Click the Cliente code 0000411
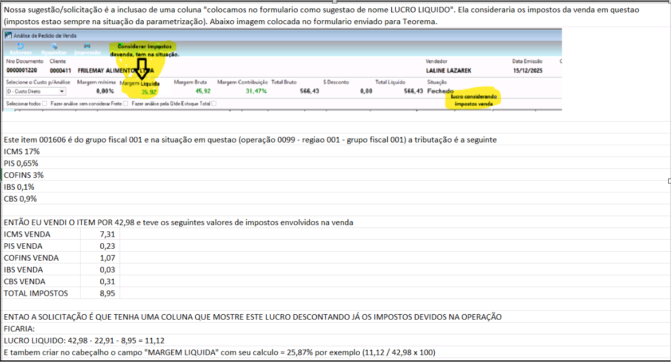The image size is (671, 362). click(x=60, y=70)
